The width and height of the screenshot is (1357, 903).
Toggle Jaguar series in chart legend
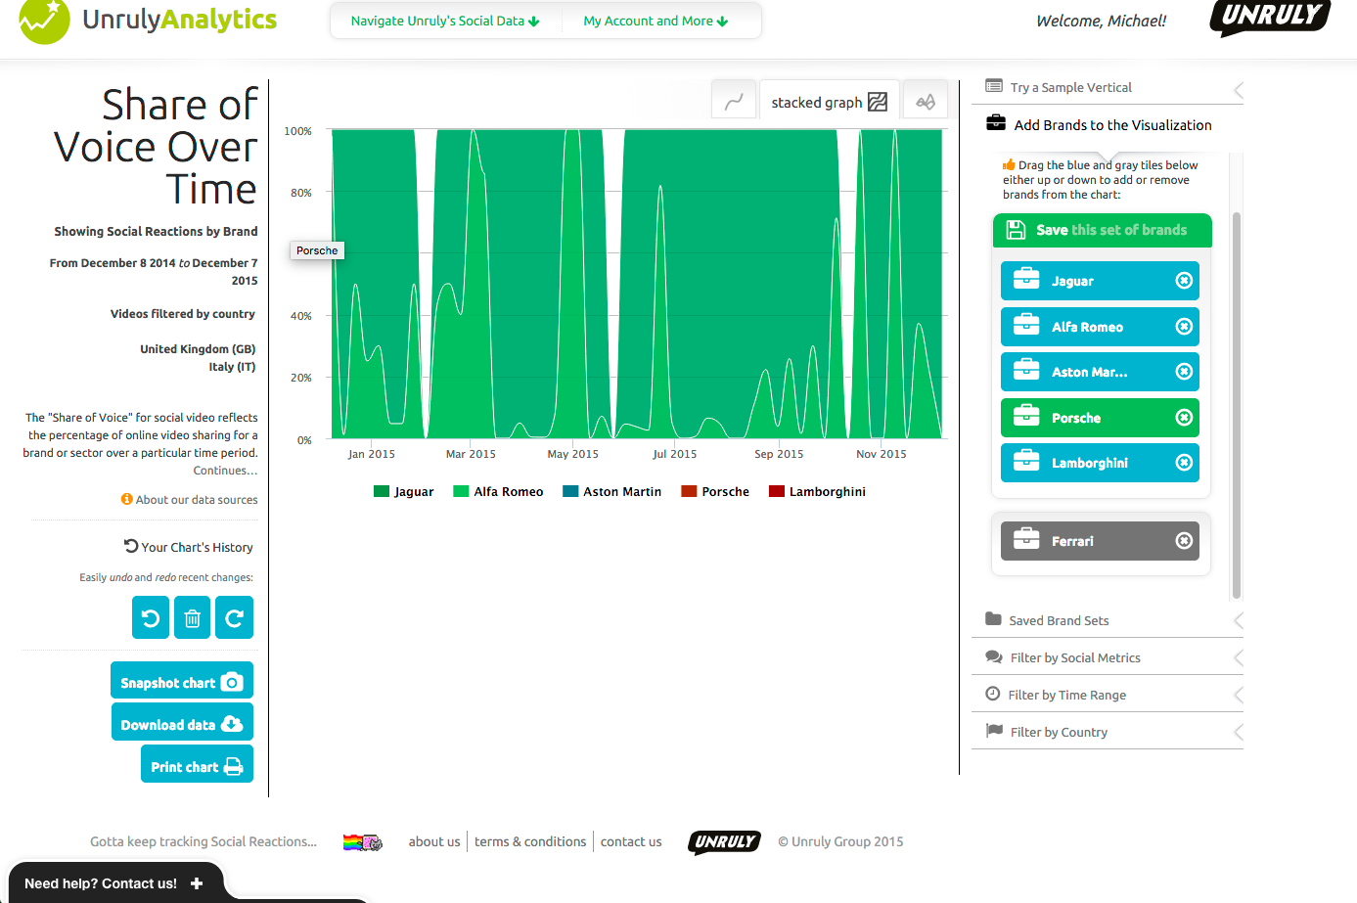[403, 492]
